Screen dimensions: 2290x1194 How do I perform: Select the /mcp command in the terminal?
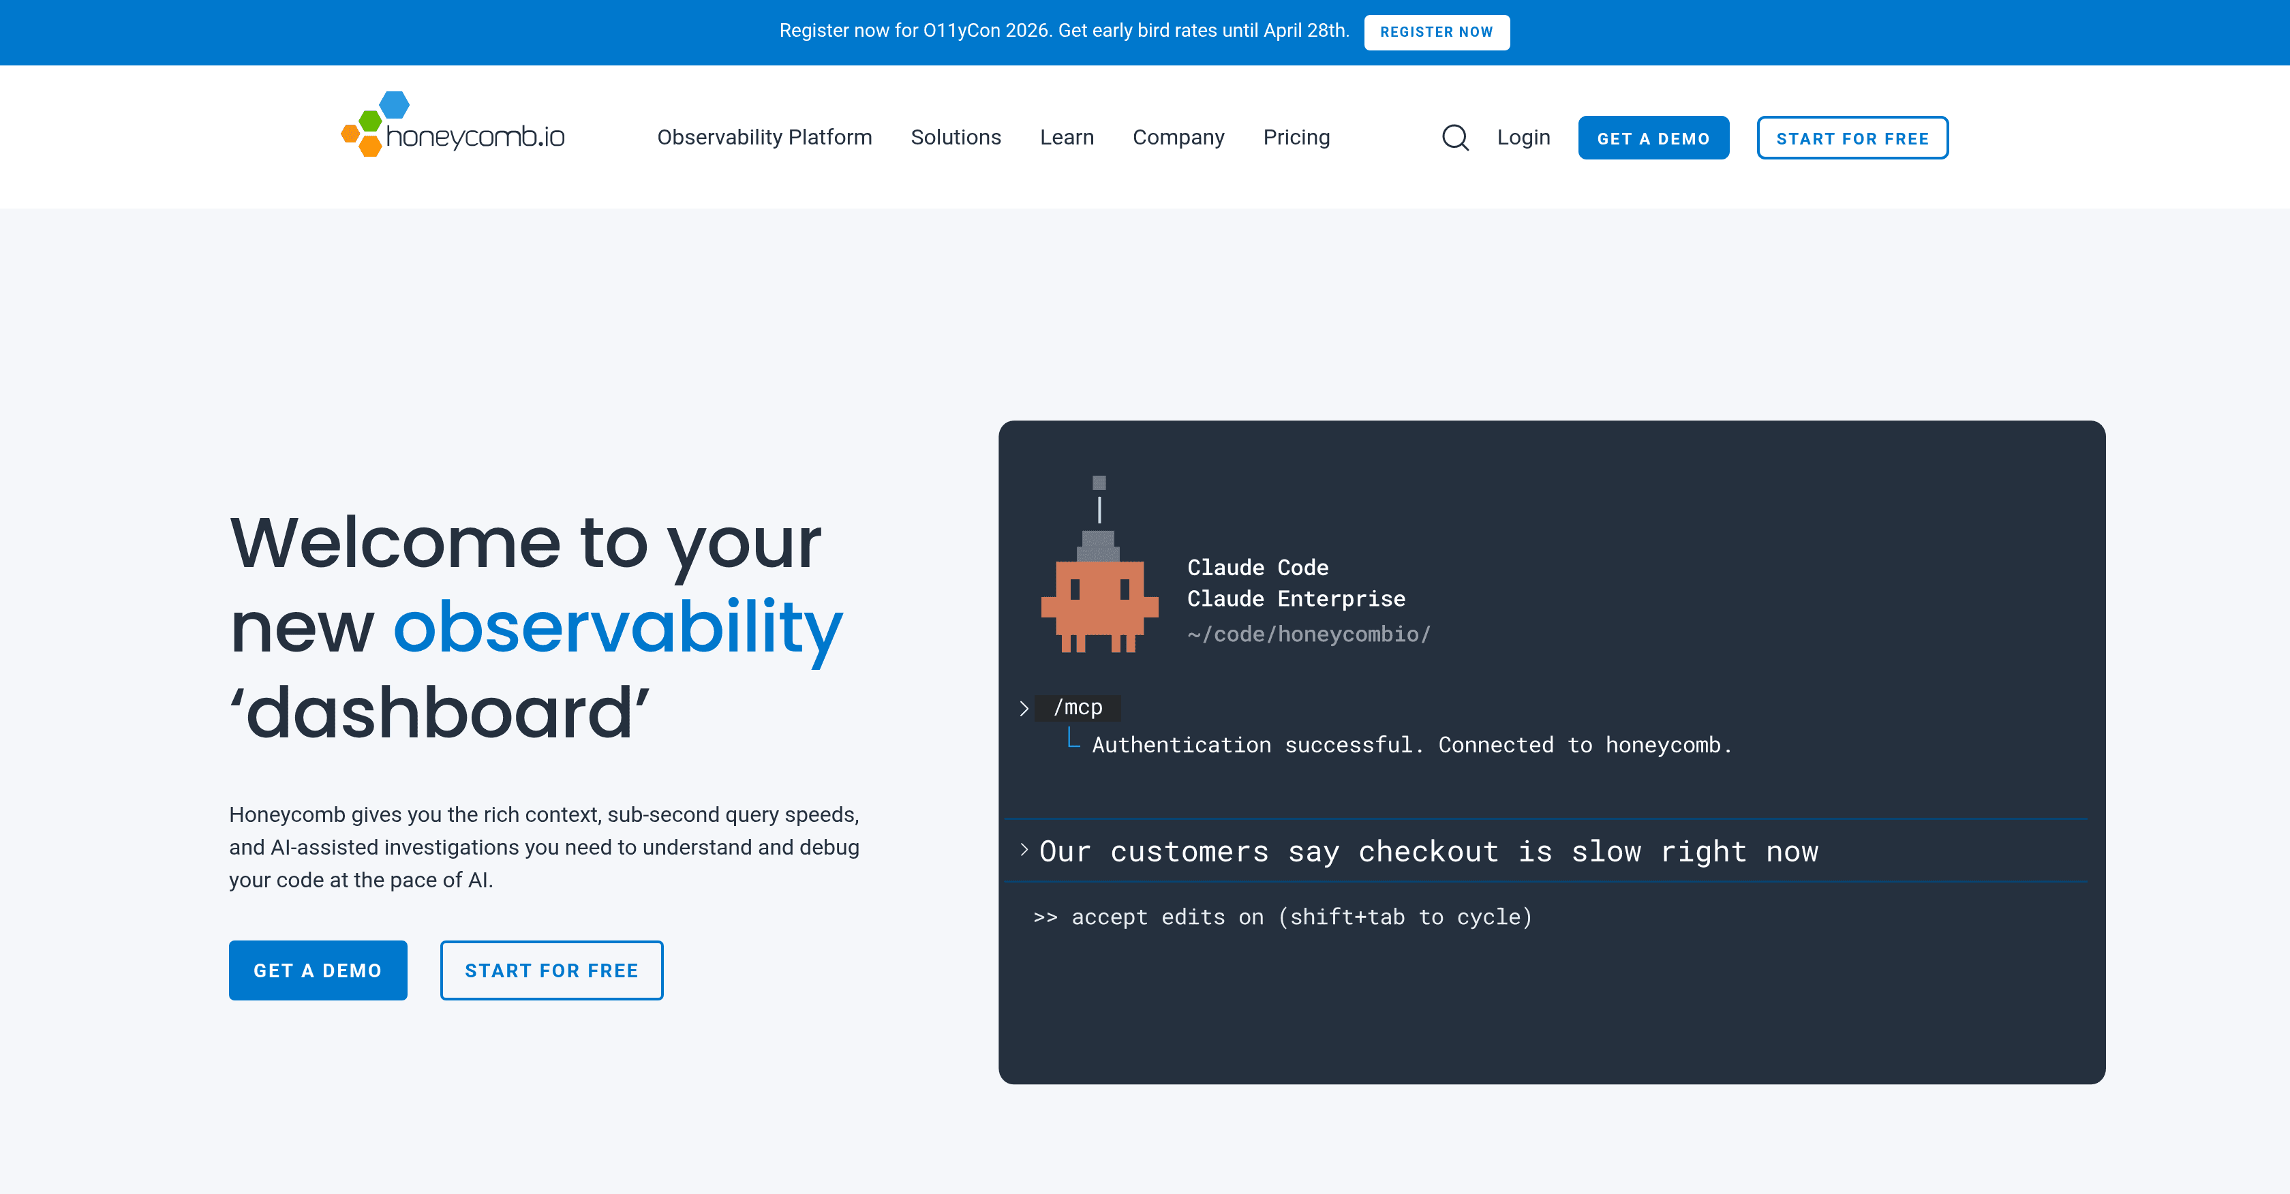coord(1078,707)
